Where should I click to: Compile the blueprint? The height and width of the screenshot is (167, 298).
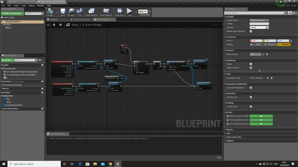(50, 12)
